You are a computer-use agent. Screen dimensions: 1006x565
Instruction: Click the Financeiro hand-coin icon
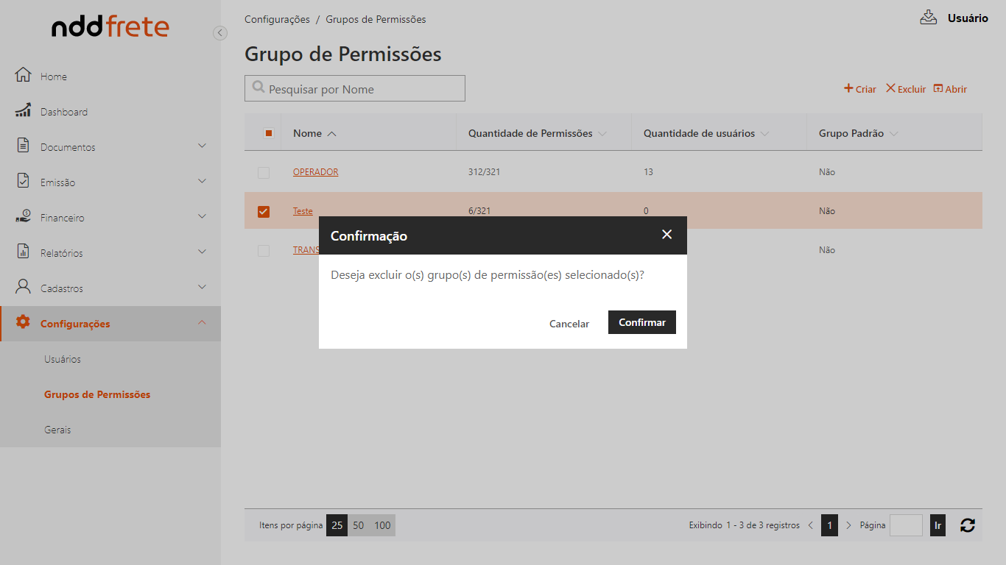point(23,216)
